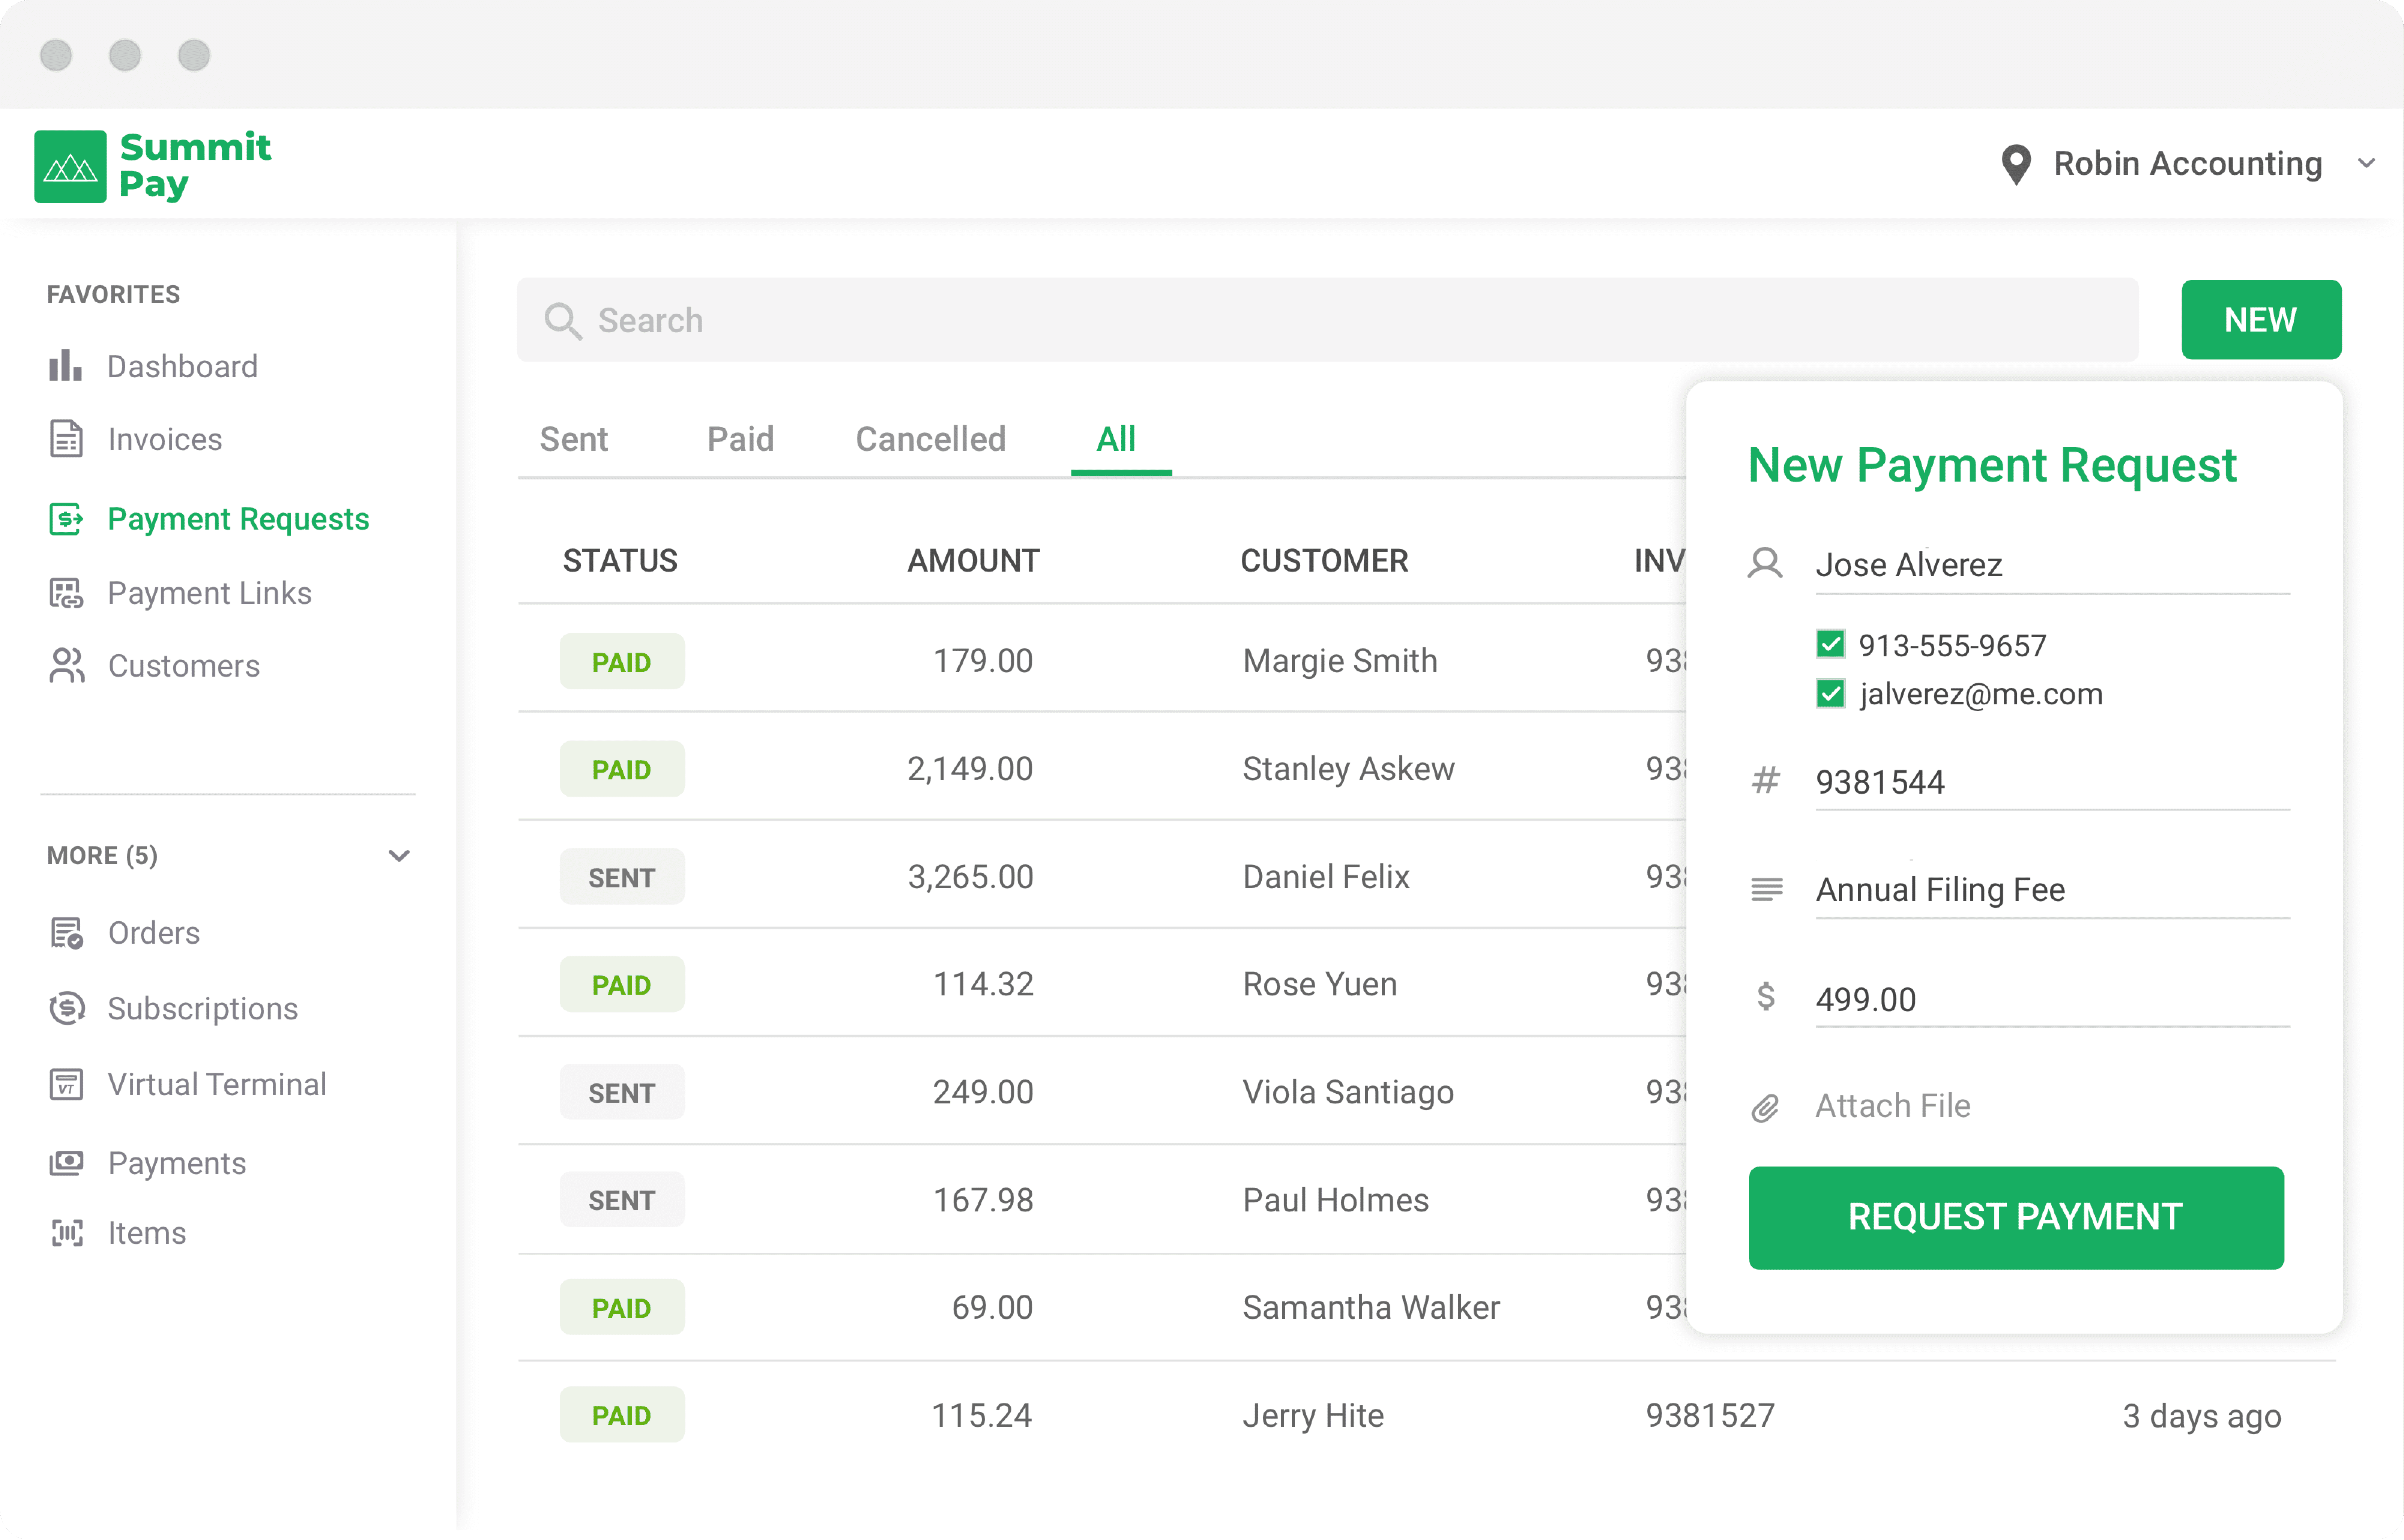
Task: Collapse the MORE (5) section
Action: [x=399, y=855]
